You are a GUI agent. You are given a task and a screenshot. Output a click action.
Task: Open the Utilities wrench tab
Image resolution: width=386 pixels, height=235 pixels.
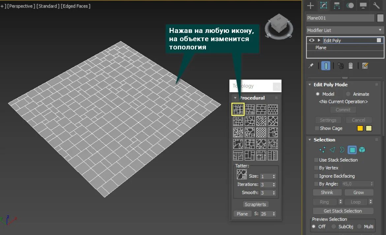(376, 5)
